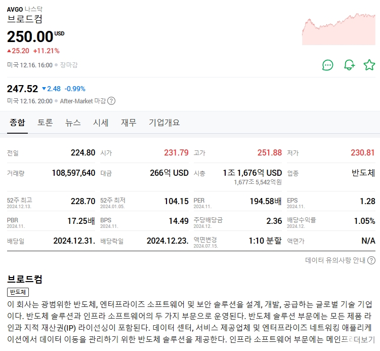Click the PER value 194.58배

click(x=266, y=201)
